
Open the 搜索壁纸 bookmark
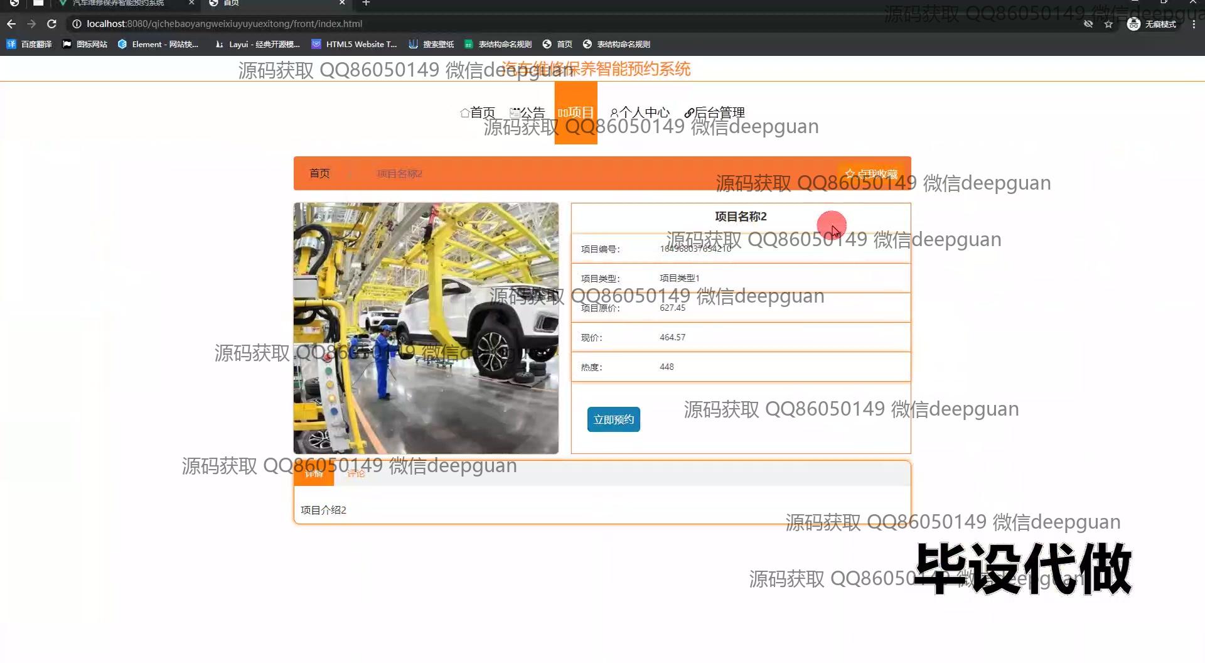point(431,44)
